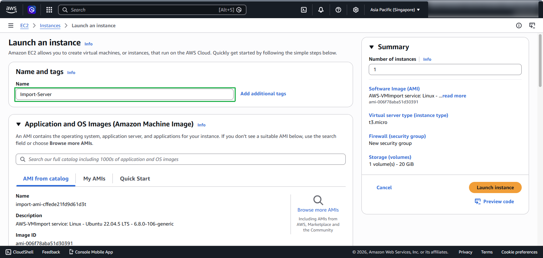The image size is (543, 258).
Task: Switch to the My AMIs tab
Action: coord(94,179)
